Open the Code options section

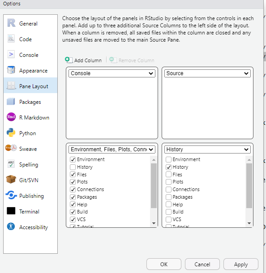pos(30,39)
